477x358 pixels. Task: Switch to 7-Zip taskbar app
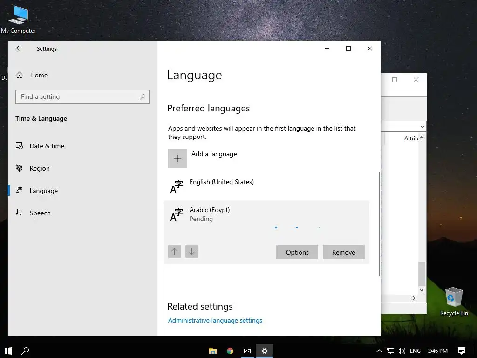[x=247, y=351]
